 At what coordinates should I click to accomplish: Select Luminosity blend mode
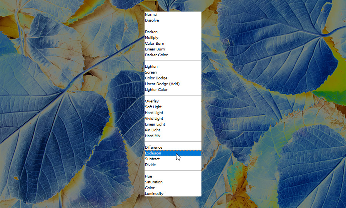tap(173, 193)
